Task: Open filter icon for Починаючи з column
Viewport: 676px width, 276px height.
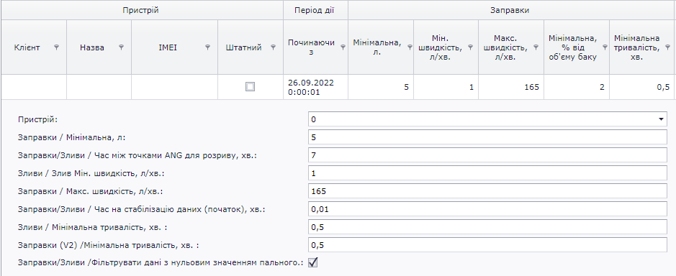Action: coord(343,47)
